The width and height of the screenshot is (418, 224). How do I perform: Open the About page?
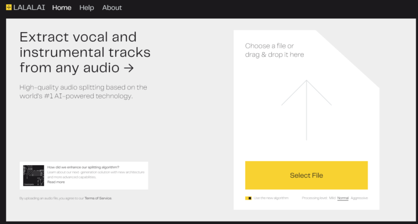point(112,8)
